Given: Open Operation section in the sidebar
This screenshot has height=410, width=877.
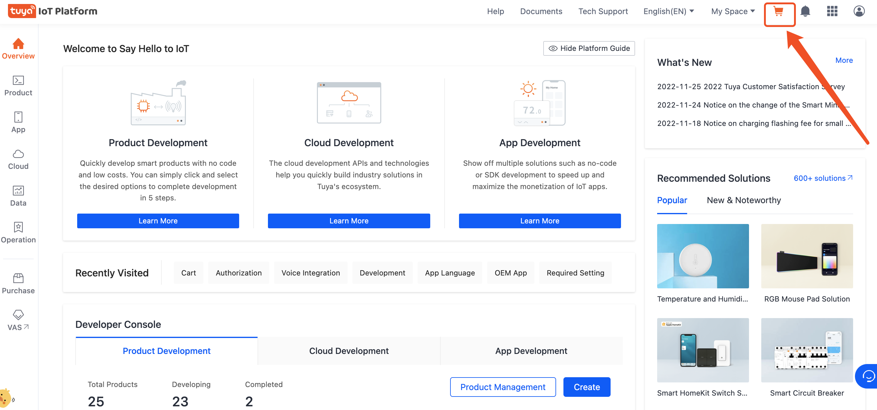Looking at the screenshot, I should 18,233.
